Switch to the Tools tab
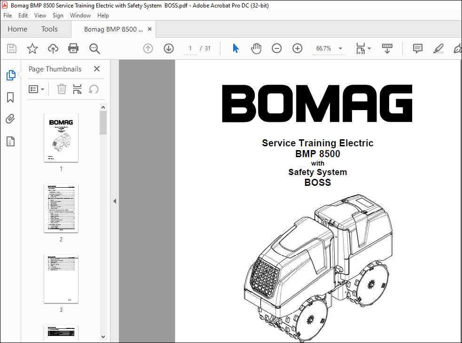 coord(49,29)
